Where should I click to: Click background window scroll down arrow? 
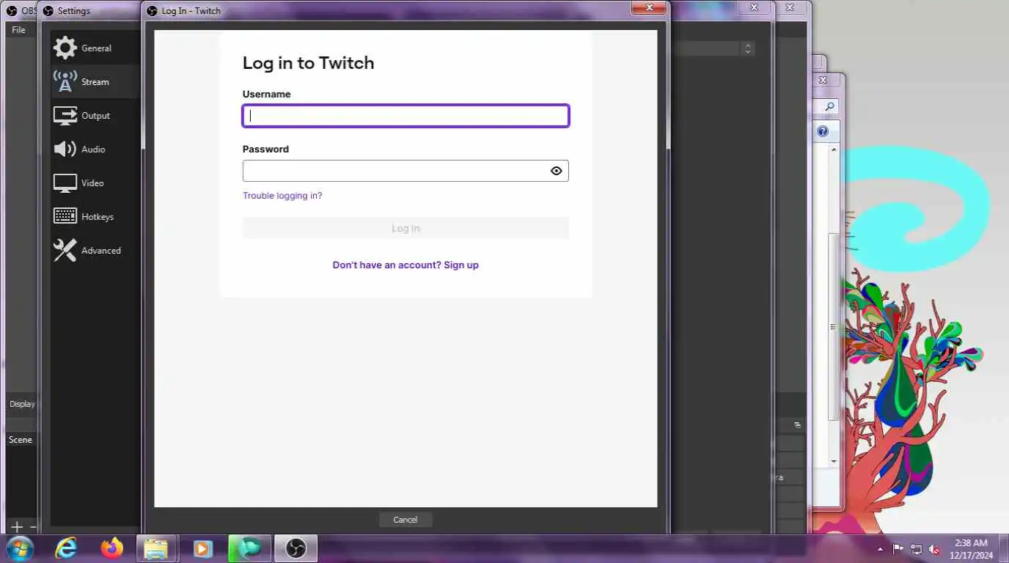pos(834,461)
